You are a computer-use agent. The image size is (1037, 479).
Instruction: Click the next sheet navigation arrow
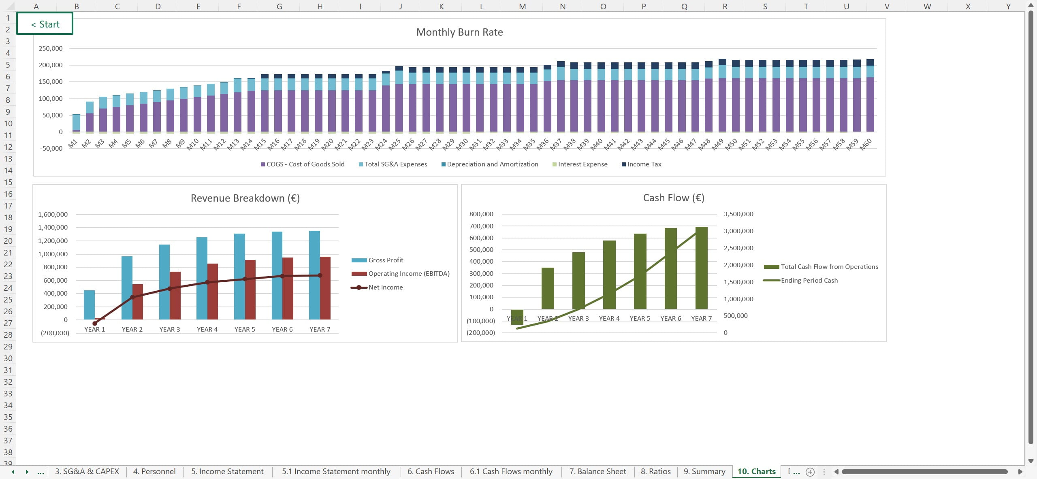[27, 472]
